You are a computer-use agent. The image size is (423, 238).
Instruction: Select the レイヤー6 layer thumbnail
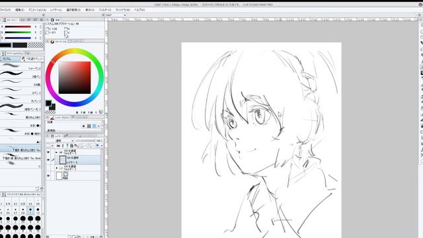pyautogui.click(x=63, y=160)
